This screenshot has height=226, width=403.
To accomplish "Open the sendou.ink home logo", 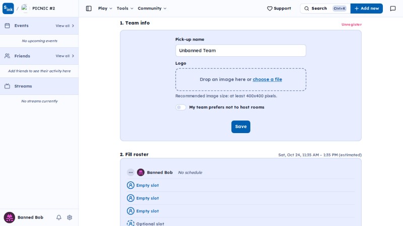I will (x=8, y=9).
